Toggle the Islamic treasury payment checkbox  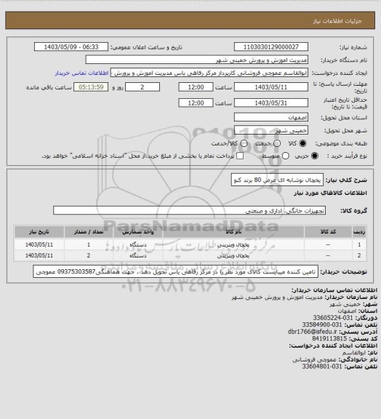[240, 156]
